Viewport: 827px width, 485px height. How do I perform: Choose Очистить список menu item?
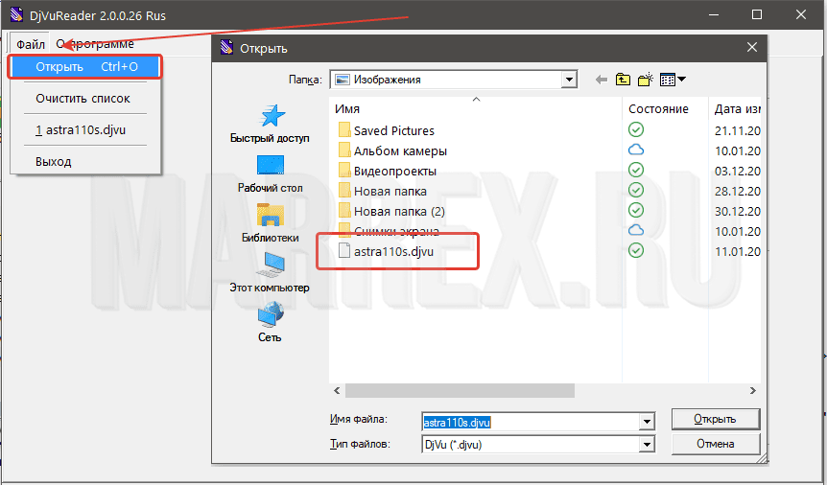coord(83,99)
